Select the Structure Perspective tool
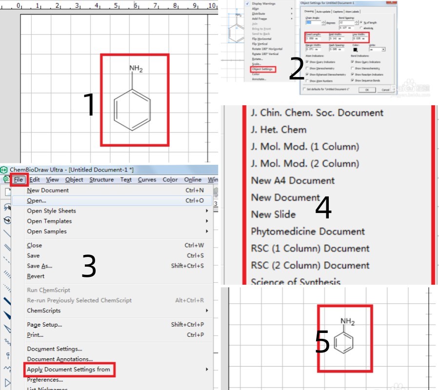439x390 pixels. click(7, 220)
